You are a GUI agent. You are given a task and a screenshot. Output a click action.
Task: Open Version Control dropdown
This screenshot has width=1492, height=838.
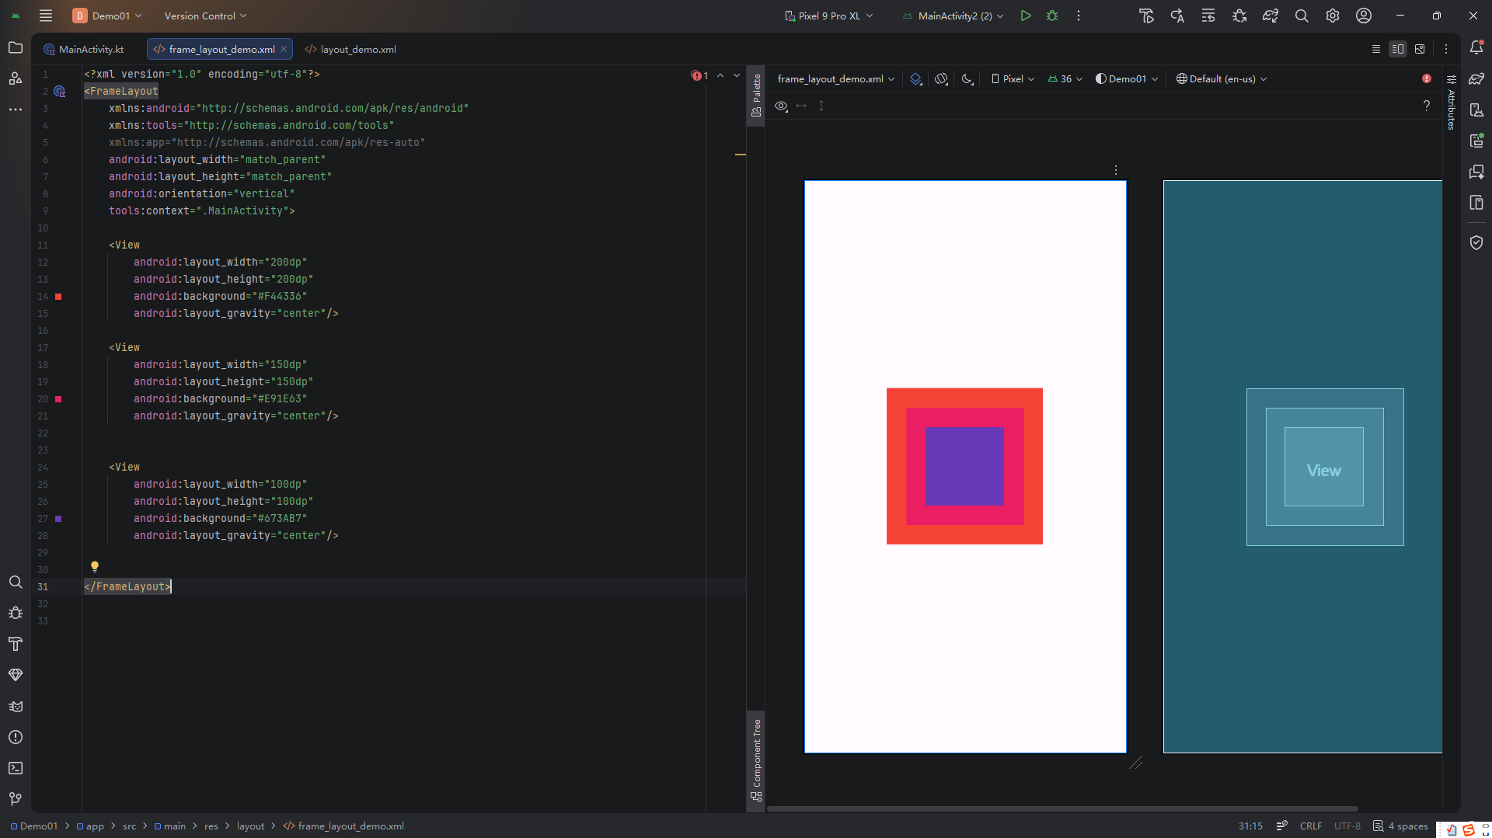(205, 16)
